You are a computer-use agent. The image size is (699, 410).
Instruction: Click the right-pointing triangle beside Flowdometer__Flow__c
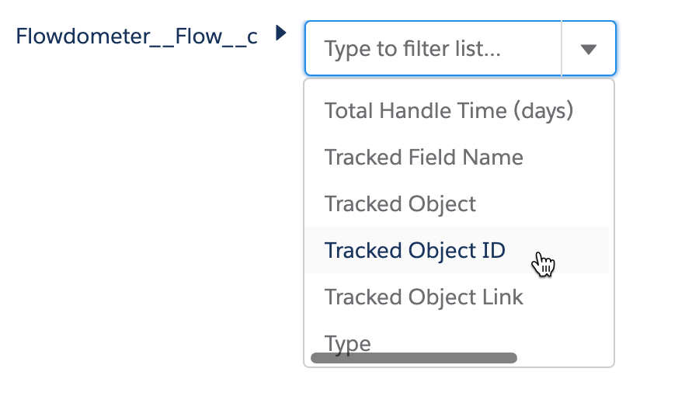(282, 33)
